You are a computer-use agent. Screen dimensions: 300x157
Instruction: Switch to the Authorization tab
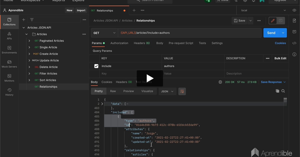click(119, 43)
